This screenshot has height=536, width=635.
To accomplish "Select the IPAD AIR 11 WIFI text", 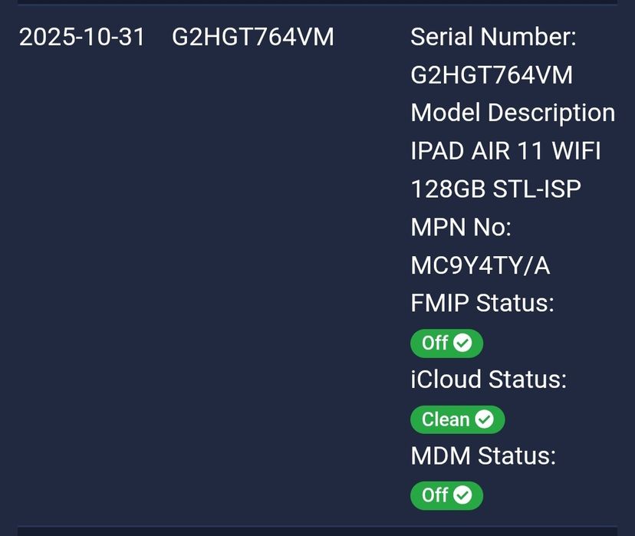I will [x=505, y=151].
